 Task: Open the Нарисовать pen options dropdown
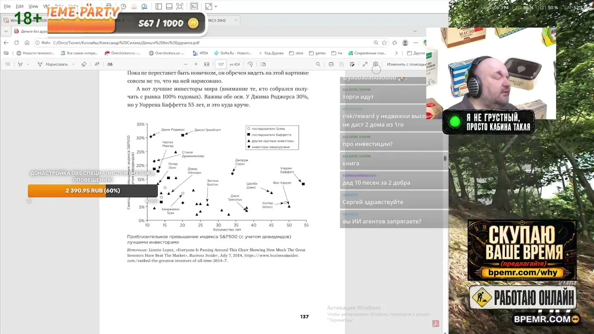click(74, 64)
